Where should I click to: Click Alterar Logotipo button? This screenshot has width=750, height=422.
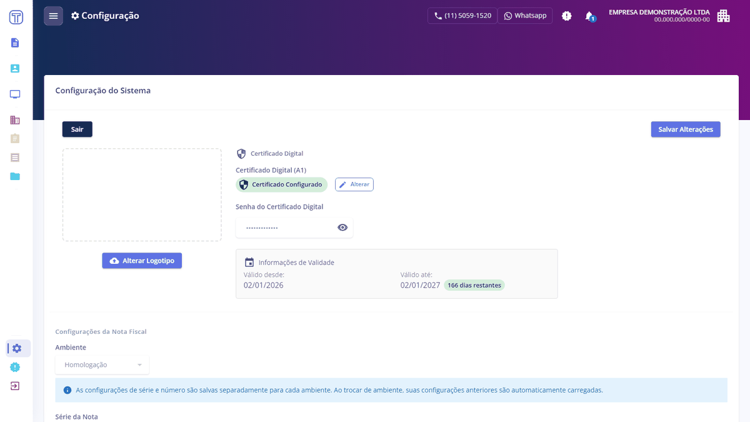click(142, 261)
